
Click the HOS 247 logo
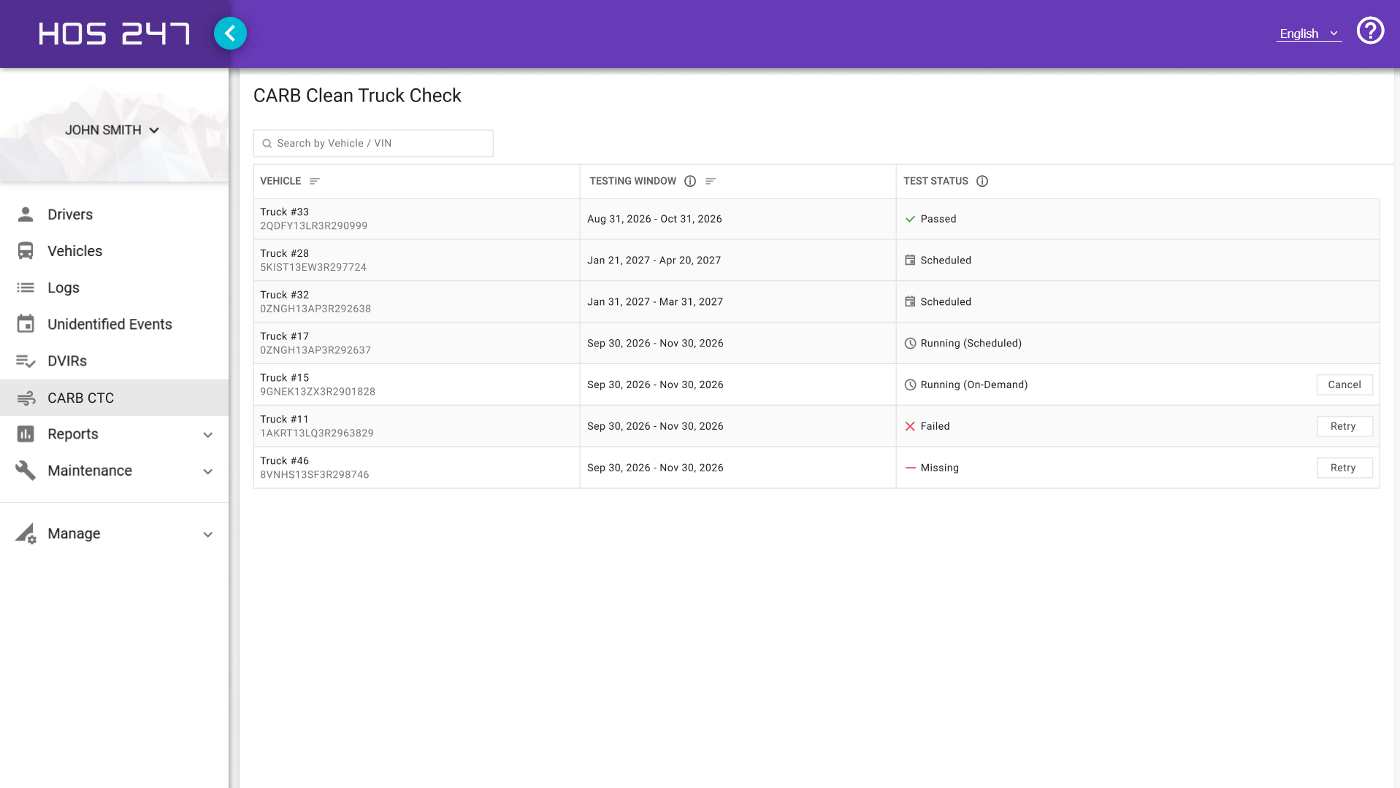(115, 34)
